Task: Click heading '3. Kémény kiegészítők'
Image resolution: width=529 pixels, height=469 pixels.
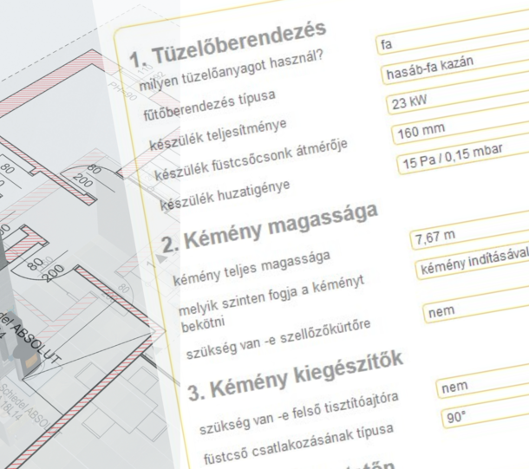Action: click(x=296, y=375)
